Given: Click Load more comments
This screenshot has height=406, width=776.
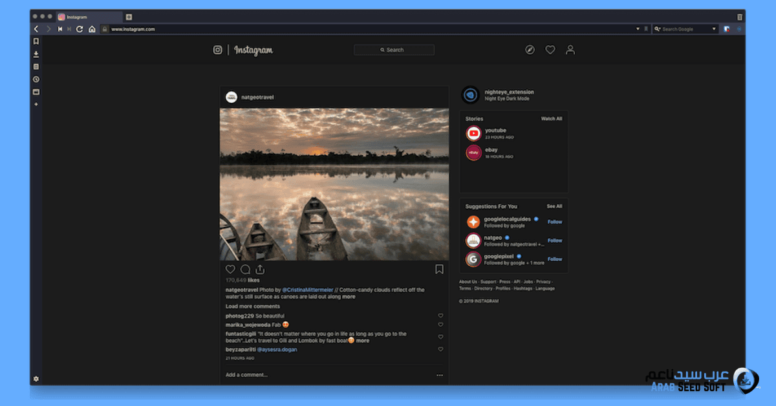Looking at the screenshot, I should (252, 306).
